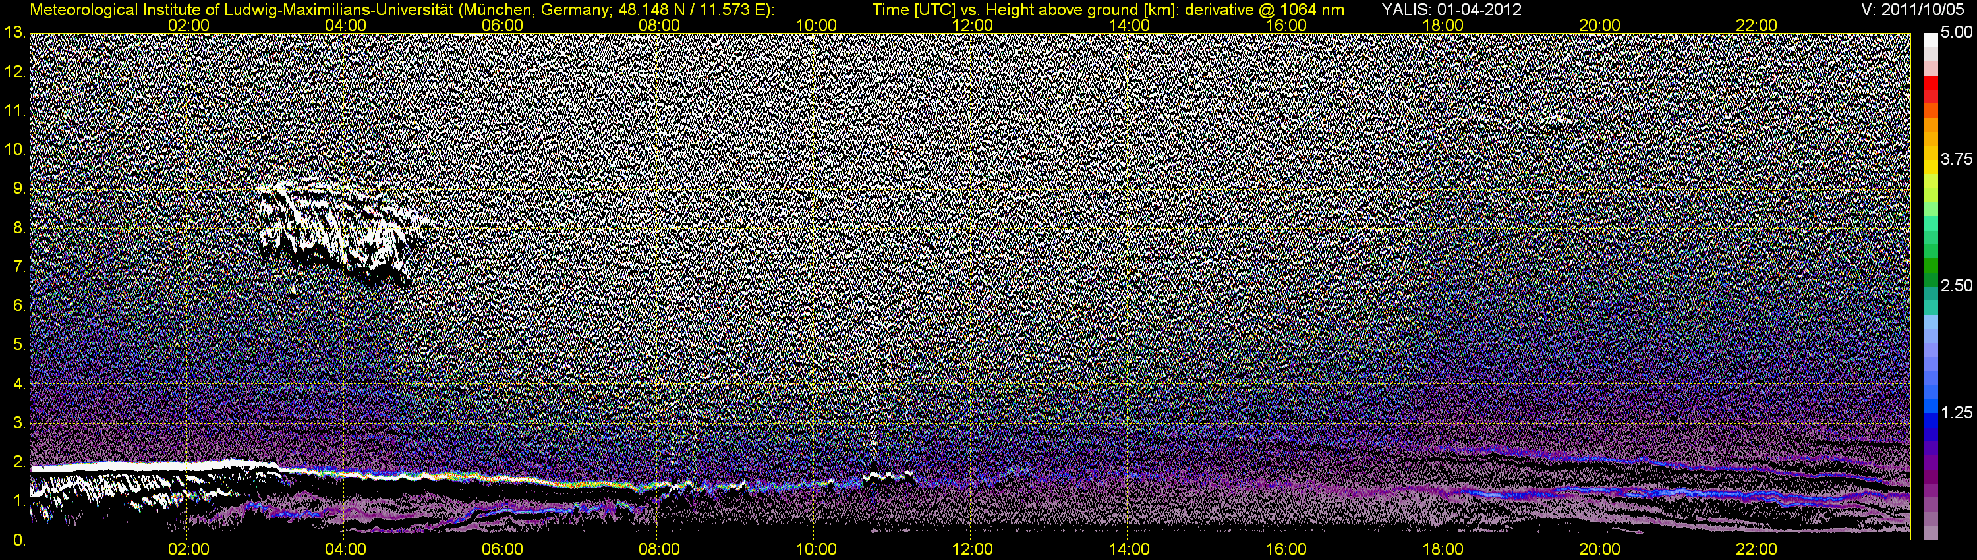Select the 04:00 label on the bottom time axis
The width and height of the screenshot is (1977, 560).
coord(345,550)
